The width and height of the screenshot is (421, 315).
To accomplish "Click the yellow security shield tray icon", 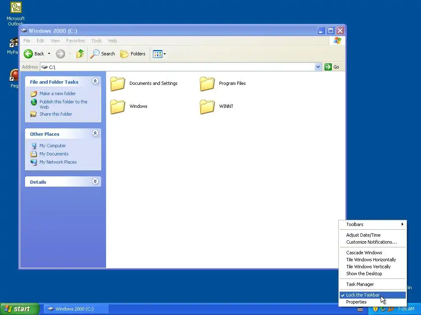I will (375, 309).
